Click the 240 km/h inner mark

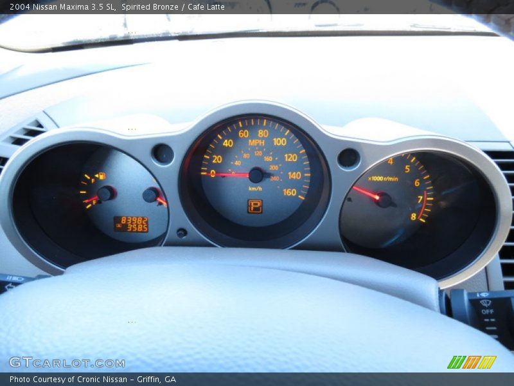tap(274, 179)
